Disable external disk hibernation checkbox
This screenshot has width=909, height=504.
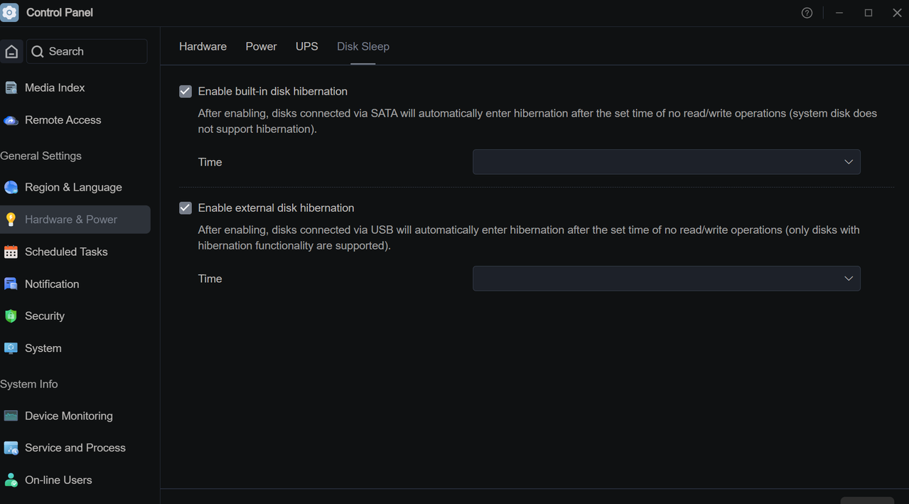185,208
